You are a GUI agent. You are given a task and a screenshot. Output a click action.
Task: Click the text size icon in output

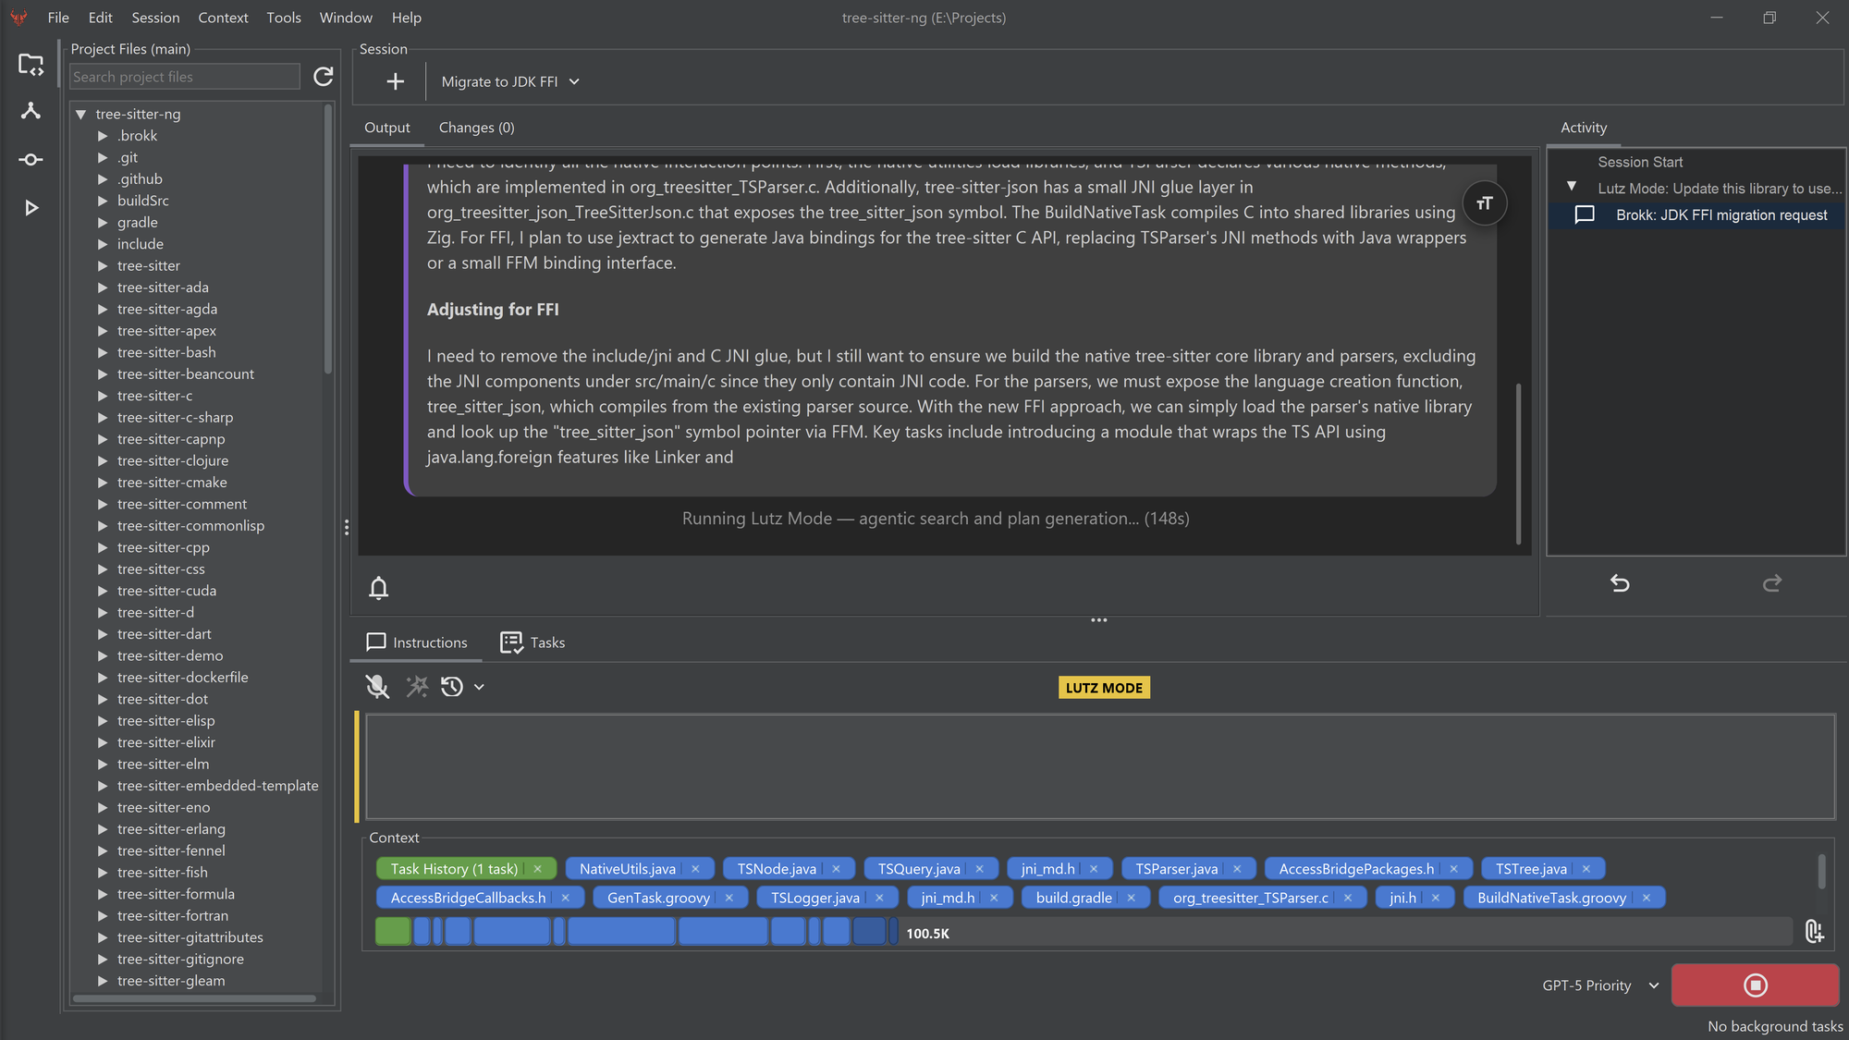coord(1484,203)
